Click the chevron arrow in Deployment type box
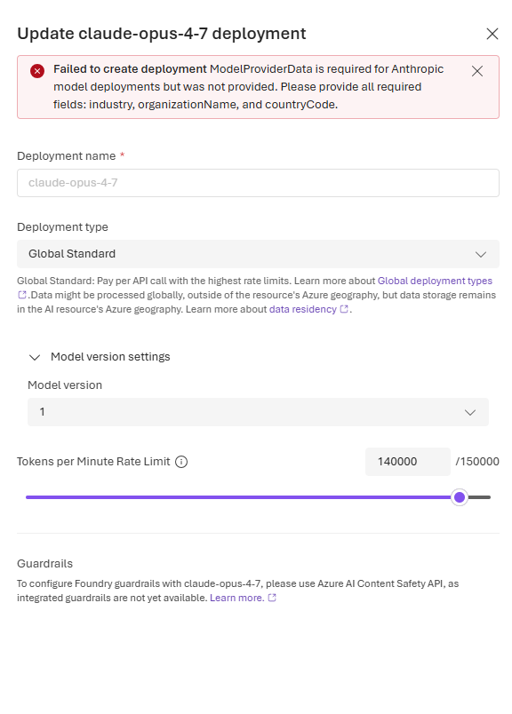 [x=481, y=254]
